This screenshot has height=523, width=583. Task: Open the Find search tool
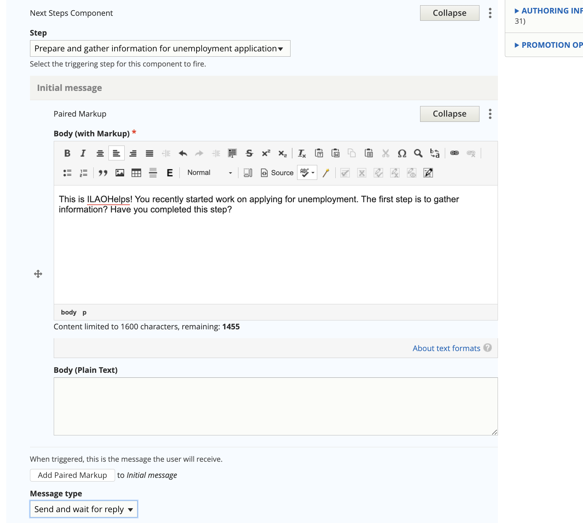point(418,153)
